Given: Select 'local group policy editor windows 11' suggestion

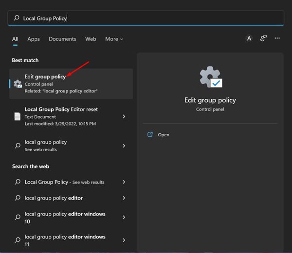Looking at the screenshot, I should click(x=65, y=240).
